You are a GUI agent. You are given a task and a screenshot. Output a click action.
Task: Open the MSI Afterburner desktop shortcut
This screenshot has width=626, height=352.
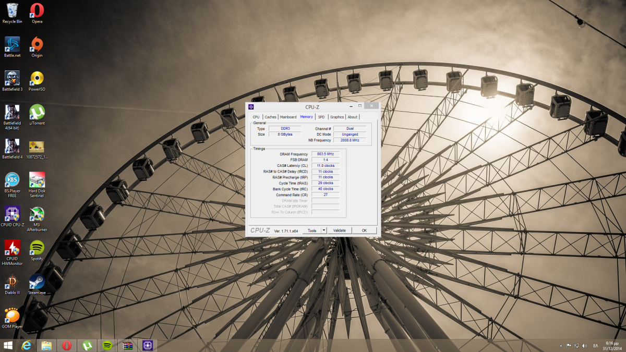click(37, 219)
